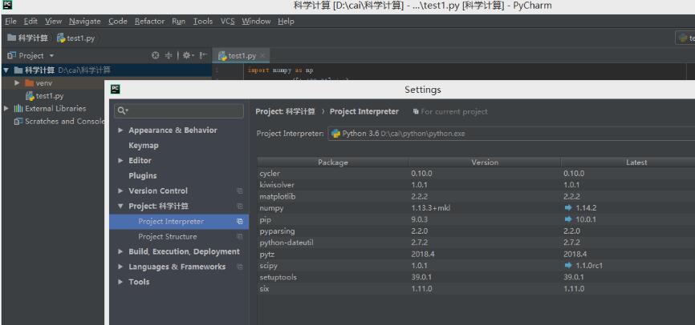Image resolution: width=695 pixels, height=325 pixels.
Task: Expand Build, Execution, Deployment settings
Action: tap(120, 251)
